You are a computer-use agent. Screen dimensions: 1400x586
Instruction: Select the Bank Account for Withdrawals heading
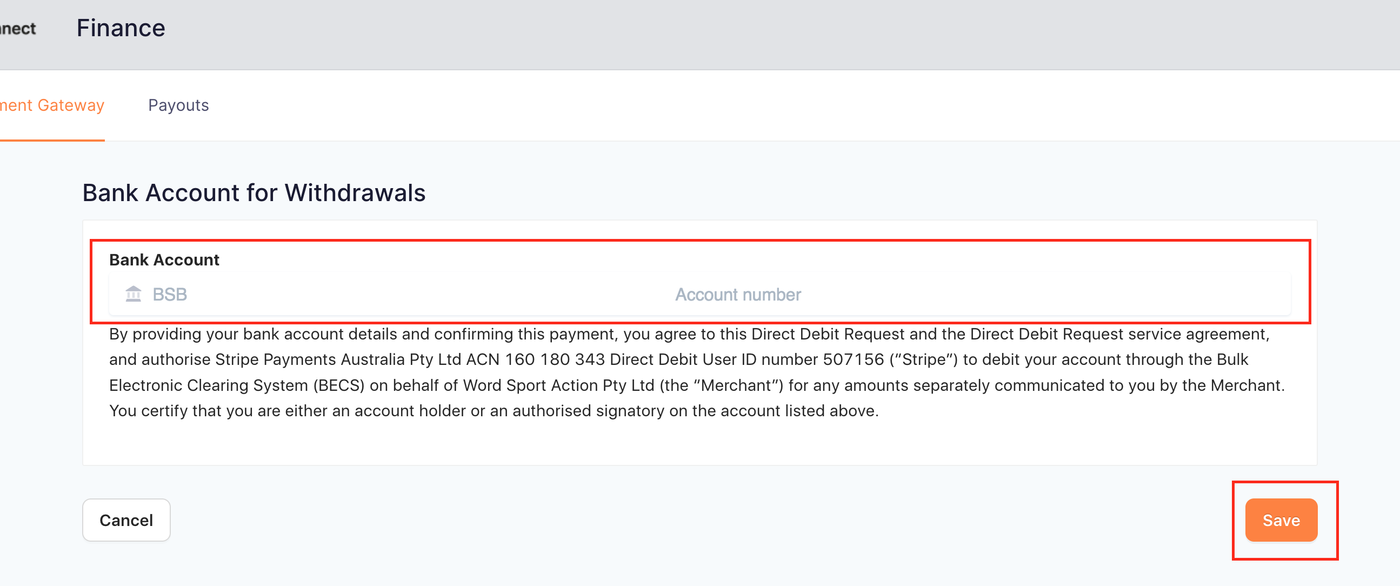point(254,192)
